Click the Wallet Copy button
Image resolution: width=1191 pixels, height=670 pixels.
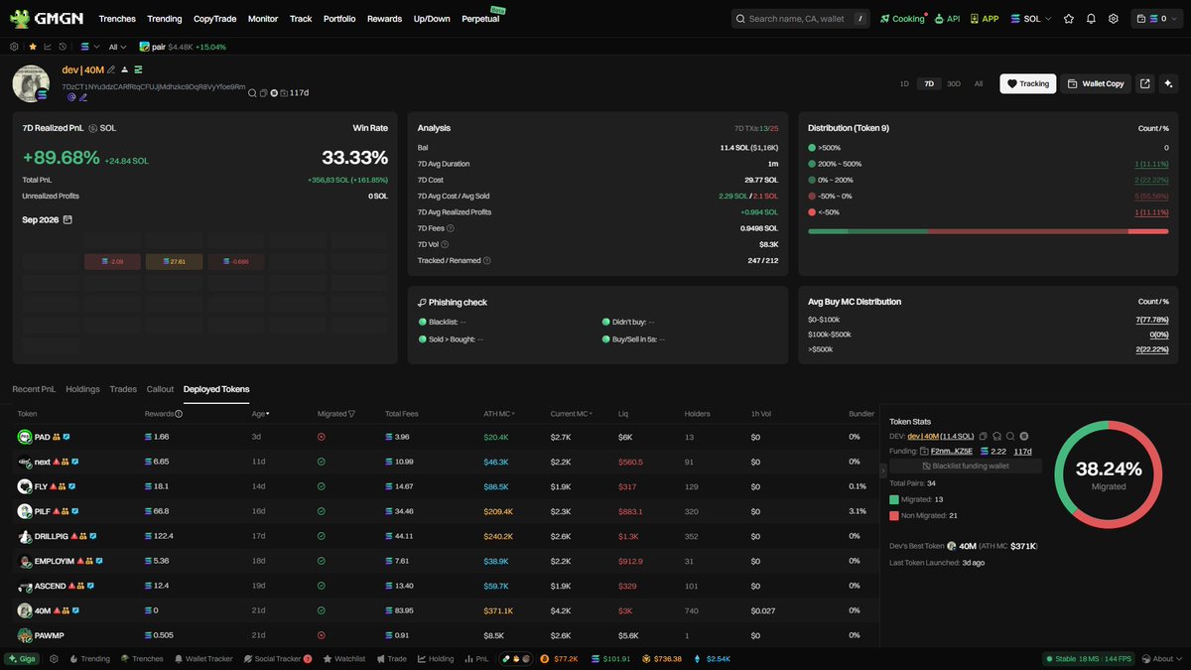1095,83
